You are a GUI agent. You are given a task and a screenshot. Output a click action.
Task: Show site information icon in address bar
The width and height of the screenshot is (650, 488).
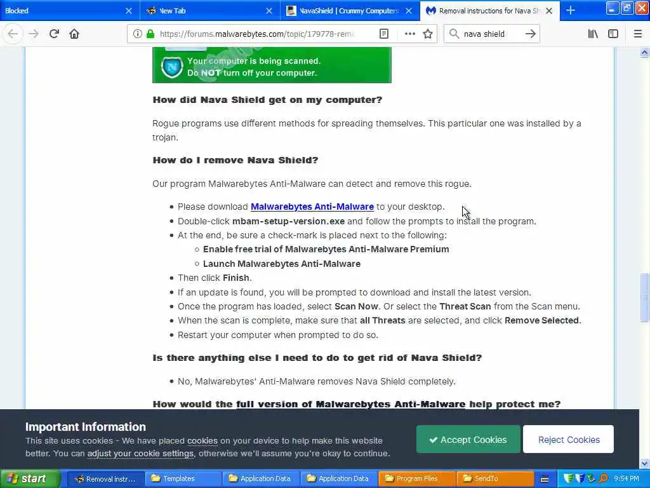pos(137,34)
